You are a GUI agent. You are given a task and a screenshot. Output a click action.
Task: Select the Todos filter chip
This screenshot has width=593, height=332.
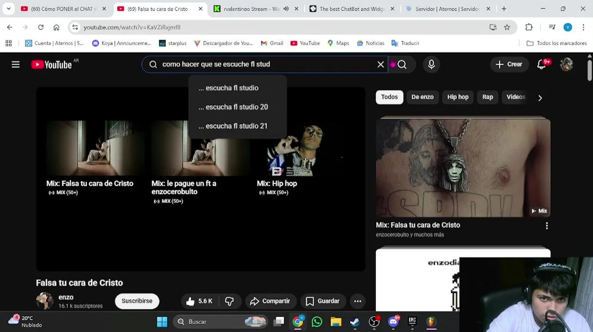coord(389,97)
